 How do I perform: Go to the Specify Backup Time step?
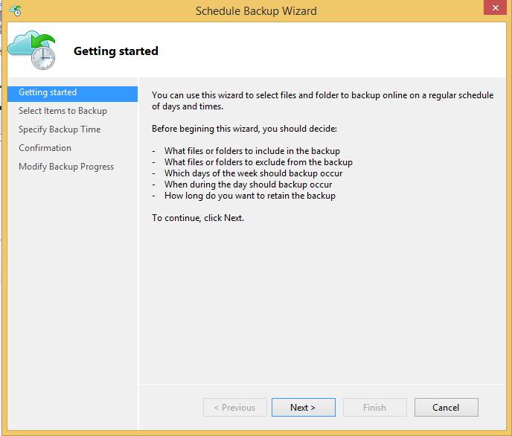(x=60, y=129)
